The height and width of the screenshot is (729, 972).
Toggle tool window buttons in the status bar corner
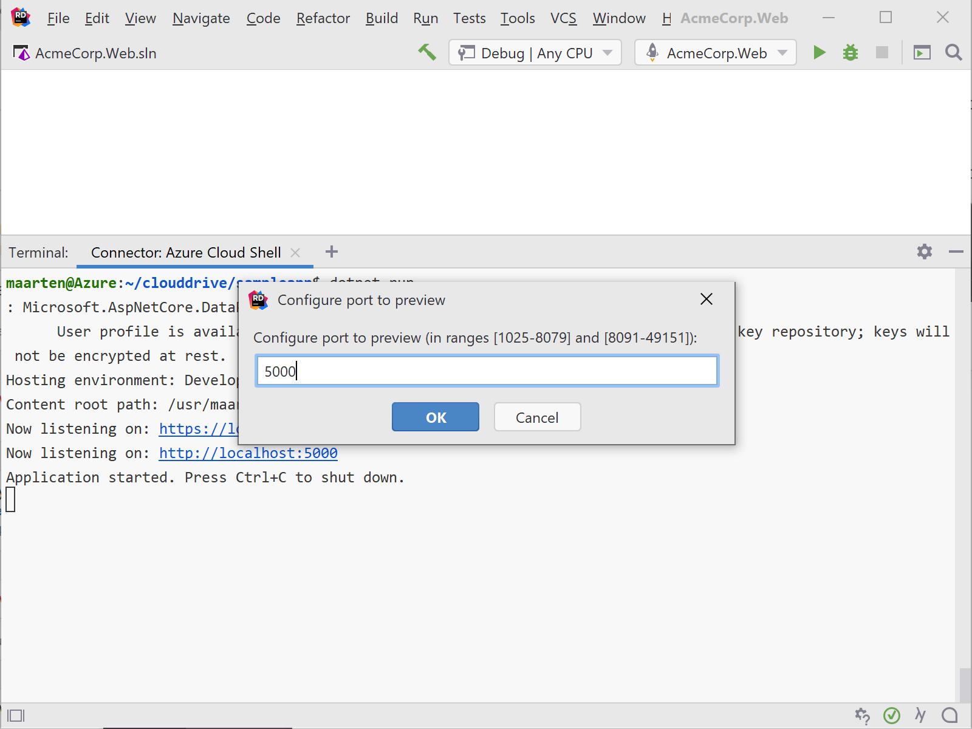[16, 716]
